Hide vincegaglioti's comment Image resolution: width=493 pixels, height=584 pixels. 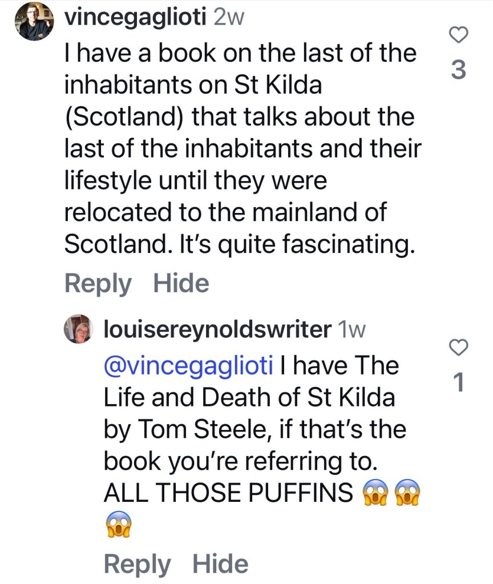(x=181, y=283)
